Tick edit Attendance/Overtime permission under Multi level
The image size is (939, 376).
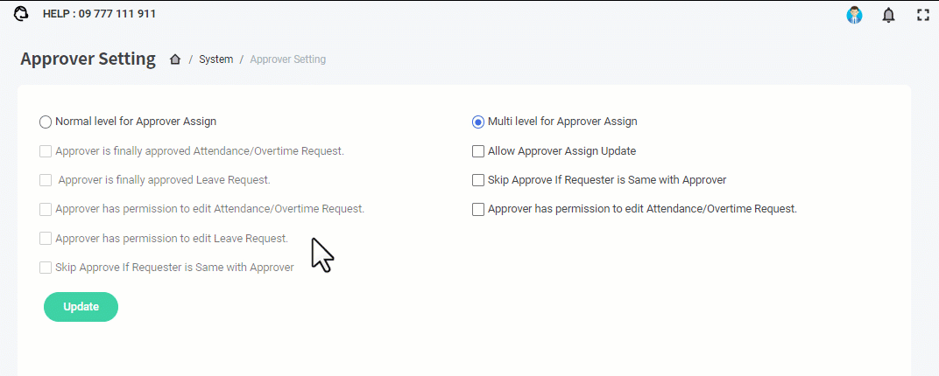478,209
